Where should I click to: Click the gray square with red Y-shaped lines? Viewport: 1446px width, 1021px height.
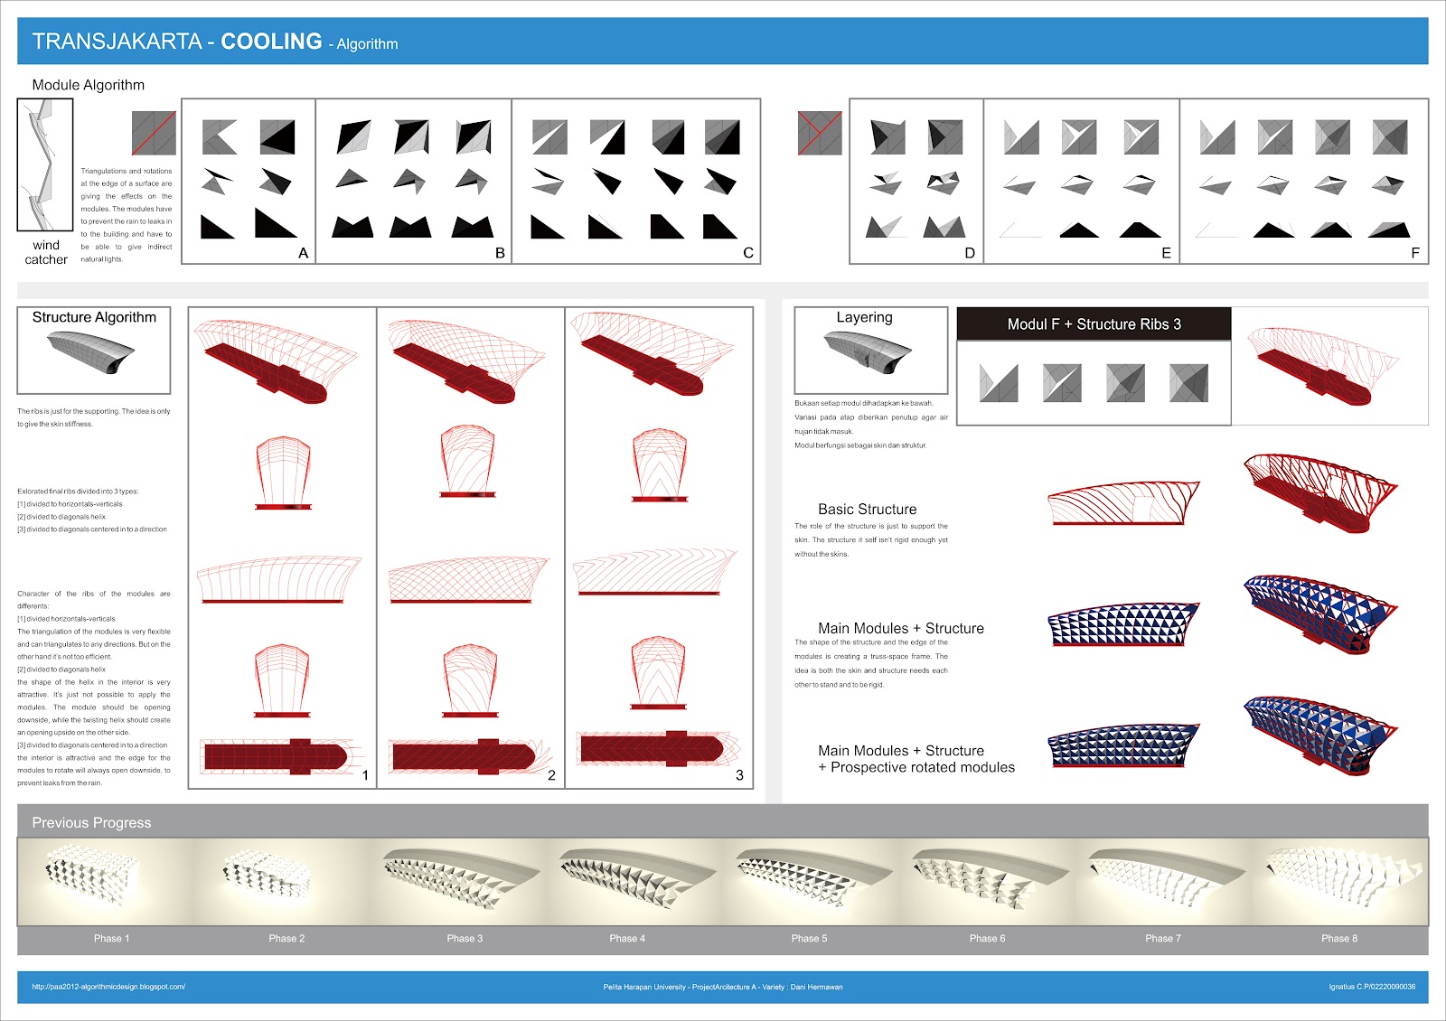820,133
